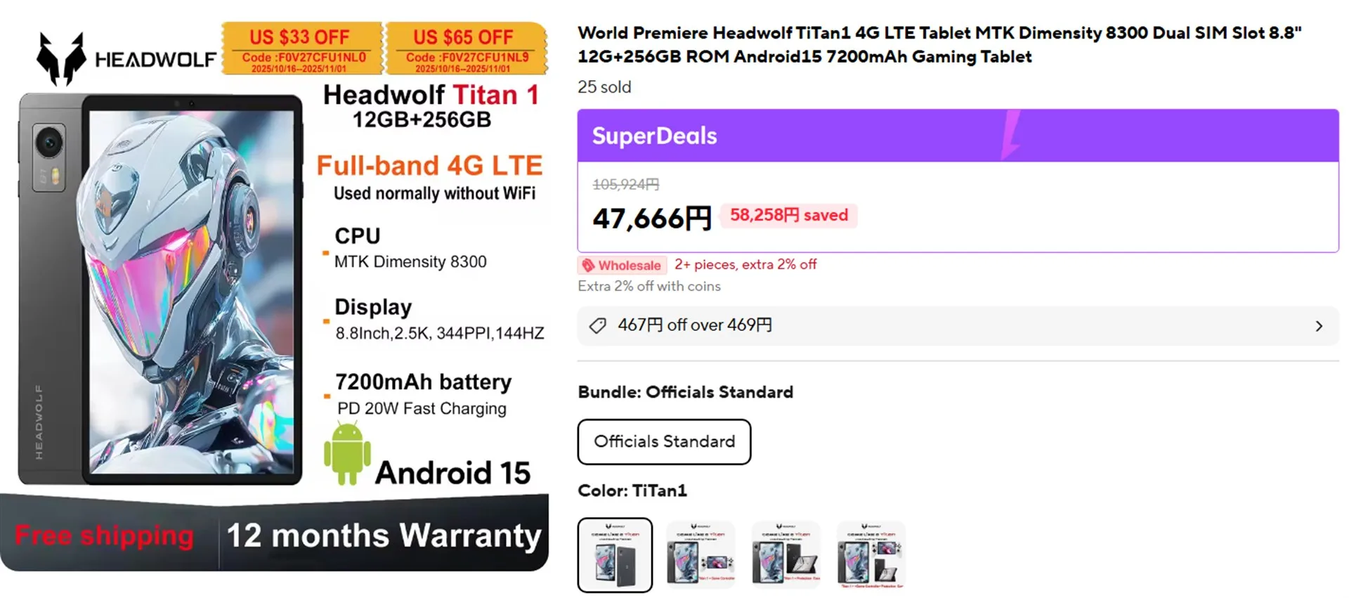The width and height of the screenshot is (1349, 598).
Task: Pick the Game Controller plus Protection Case variant
Action: (x=871, y=555)
